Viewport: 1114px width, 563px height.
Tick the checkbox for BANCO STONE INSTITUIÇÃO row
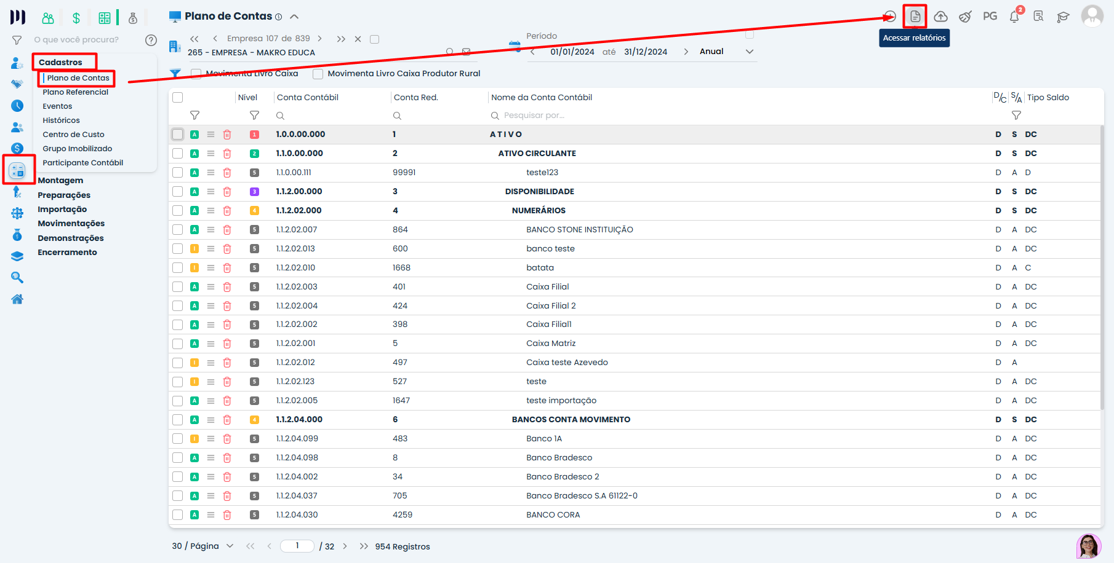pos(178,230)
